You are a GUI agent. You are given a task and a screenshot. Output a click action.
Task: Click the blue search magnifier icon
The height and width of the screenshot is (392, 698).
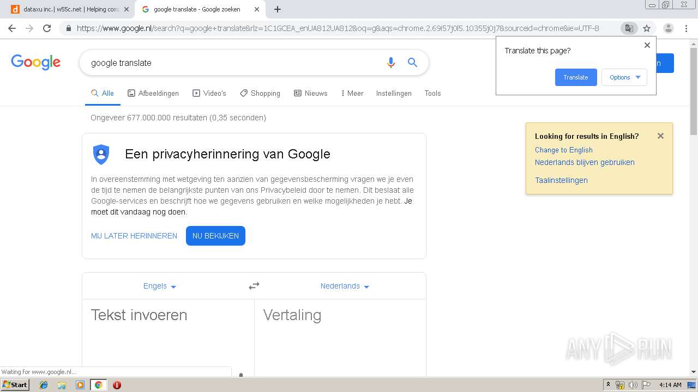click(412, 63)
